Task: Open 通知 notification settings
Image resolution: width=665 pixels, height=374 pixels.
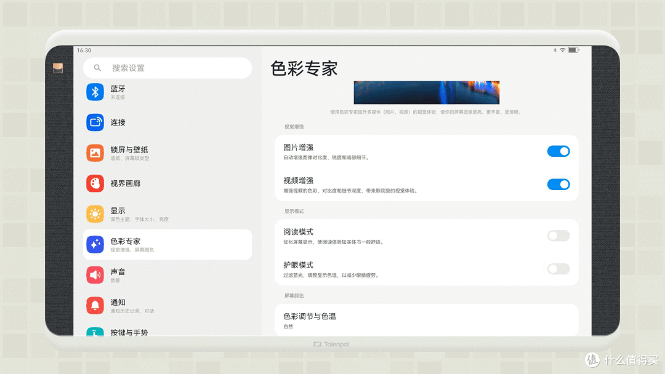Action: tap(167, 305)
